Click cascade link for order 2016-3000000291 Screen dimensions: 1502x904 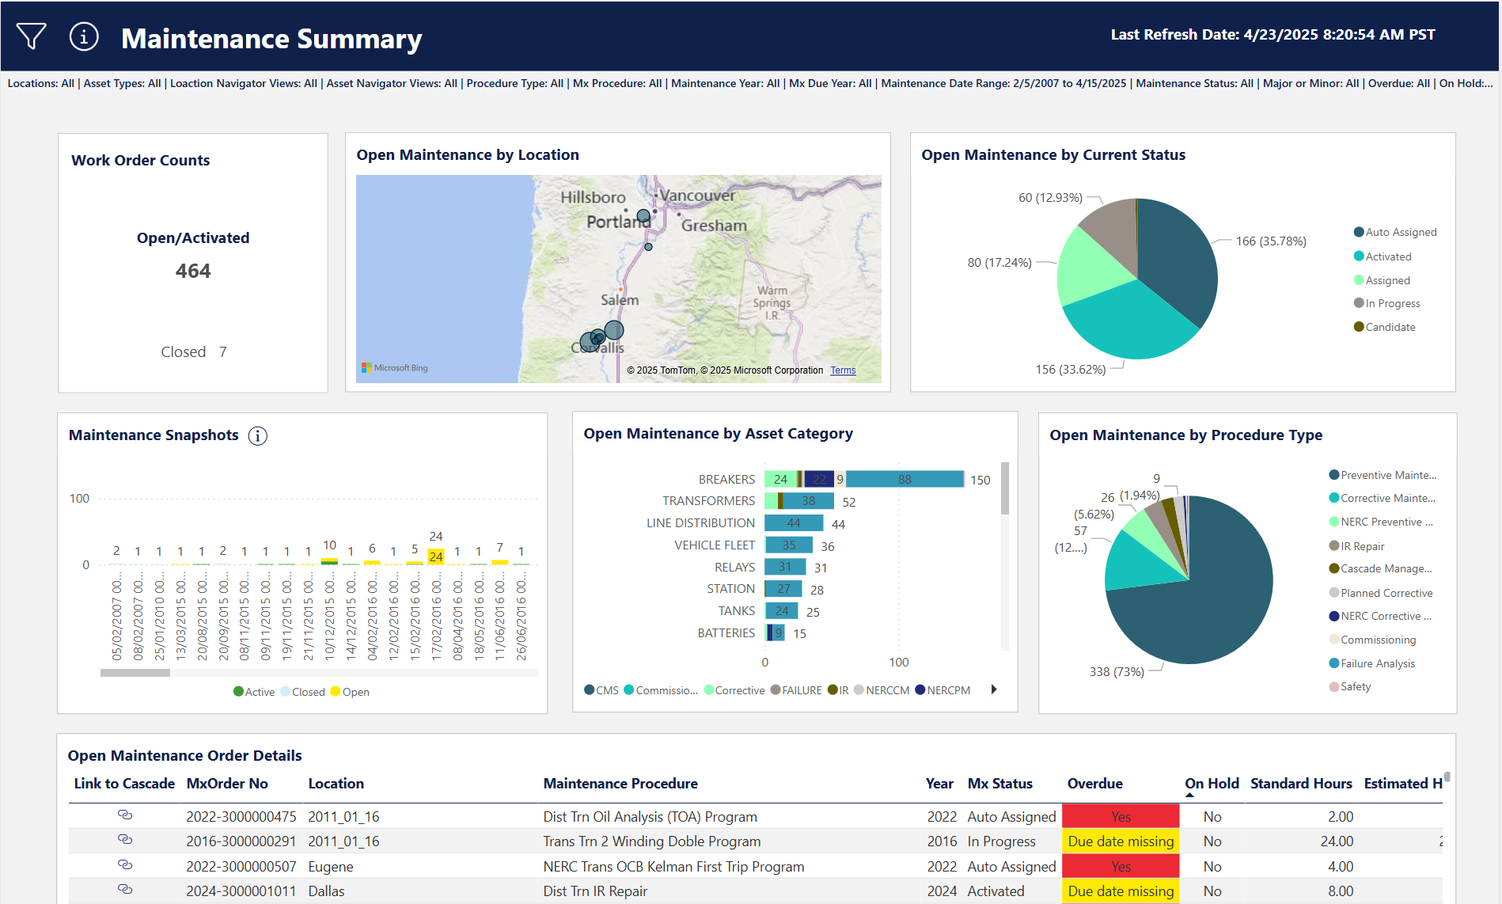(126, 841)
